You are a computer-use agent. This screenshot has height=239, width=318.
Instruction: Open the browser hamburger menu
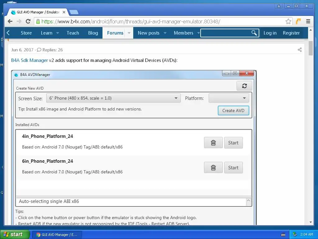[308, 21]
